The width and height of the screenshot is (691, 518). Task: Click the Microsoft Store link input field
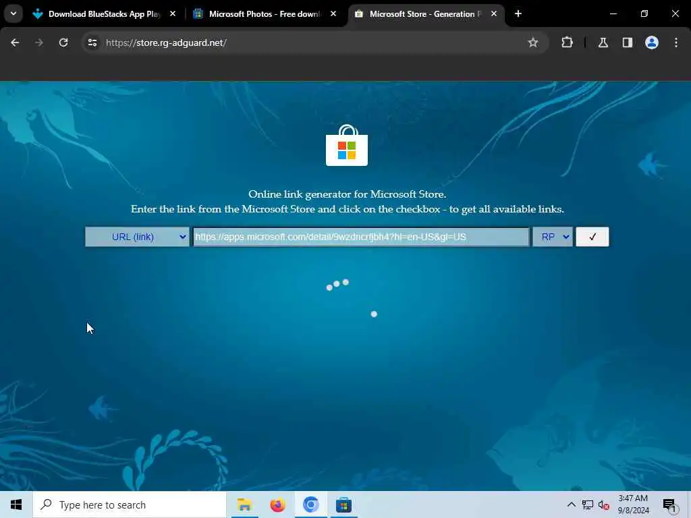[361, 237]
